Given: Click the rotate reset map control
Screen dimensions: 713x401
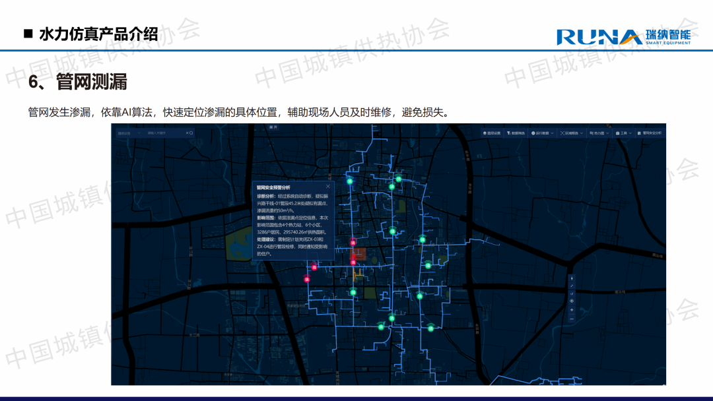Looking at the screenshot, I should tap(572, 293).
